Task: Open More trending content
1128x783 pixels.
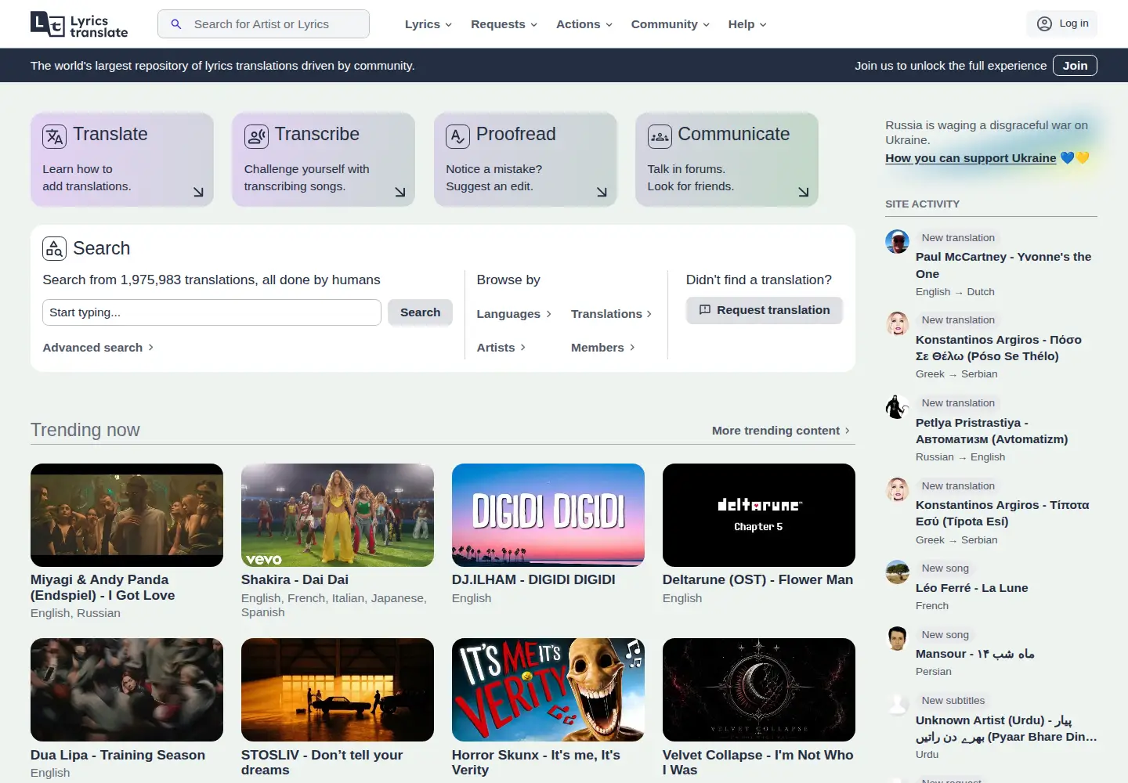Action: 781,431
